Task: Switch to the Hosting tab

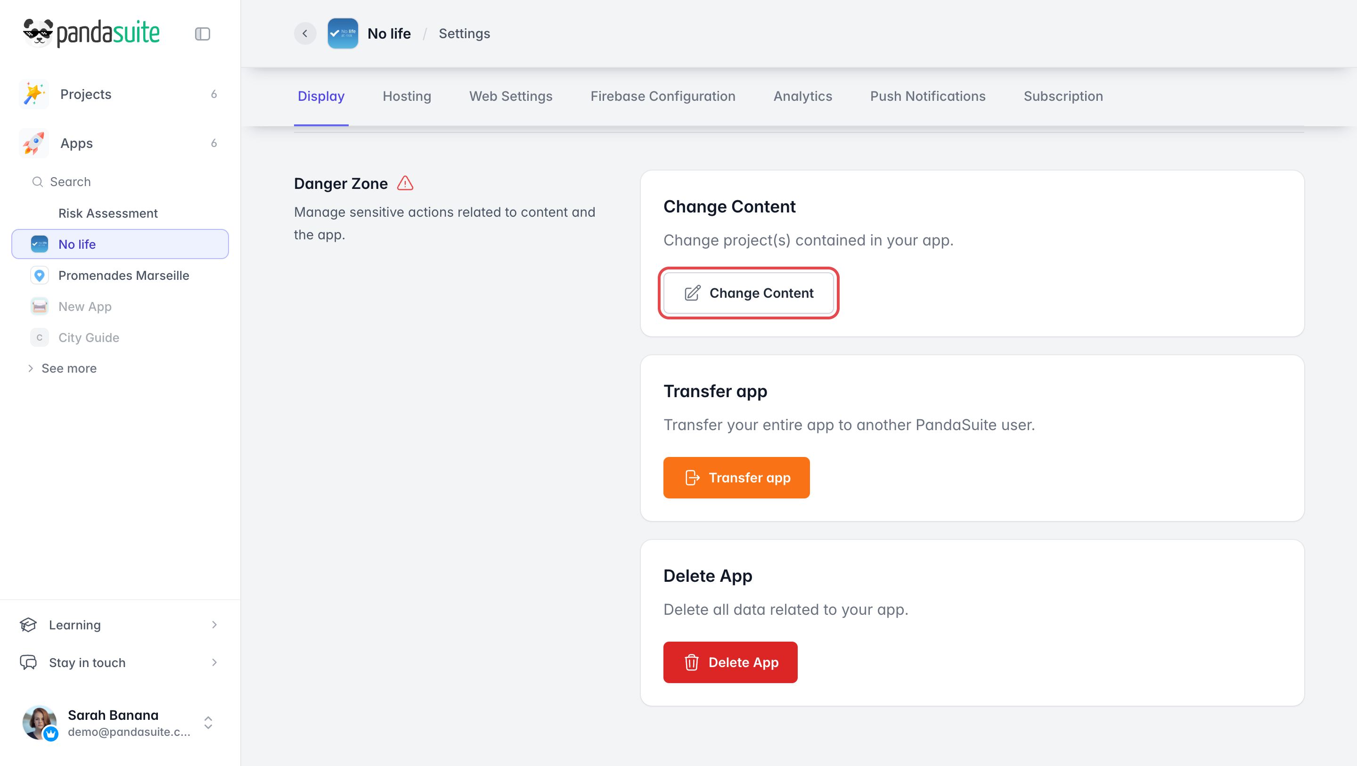Action: tap(407, 97)
